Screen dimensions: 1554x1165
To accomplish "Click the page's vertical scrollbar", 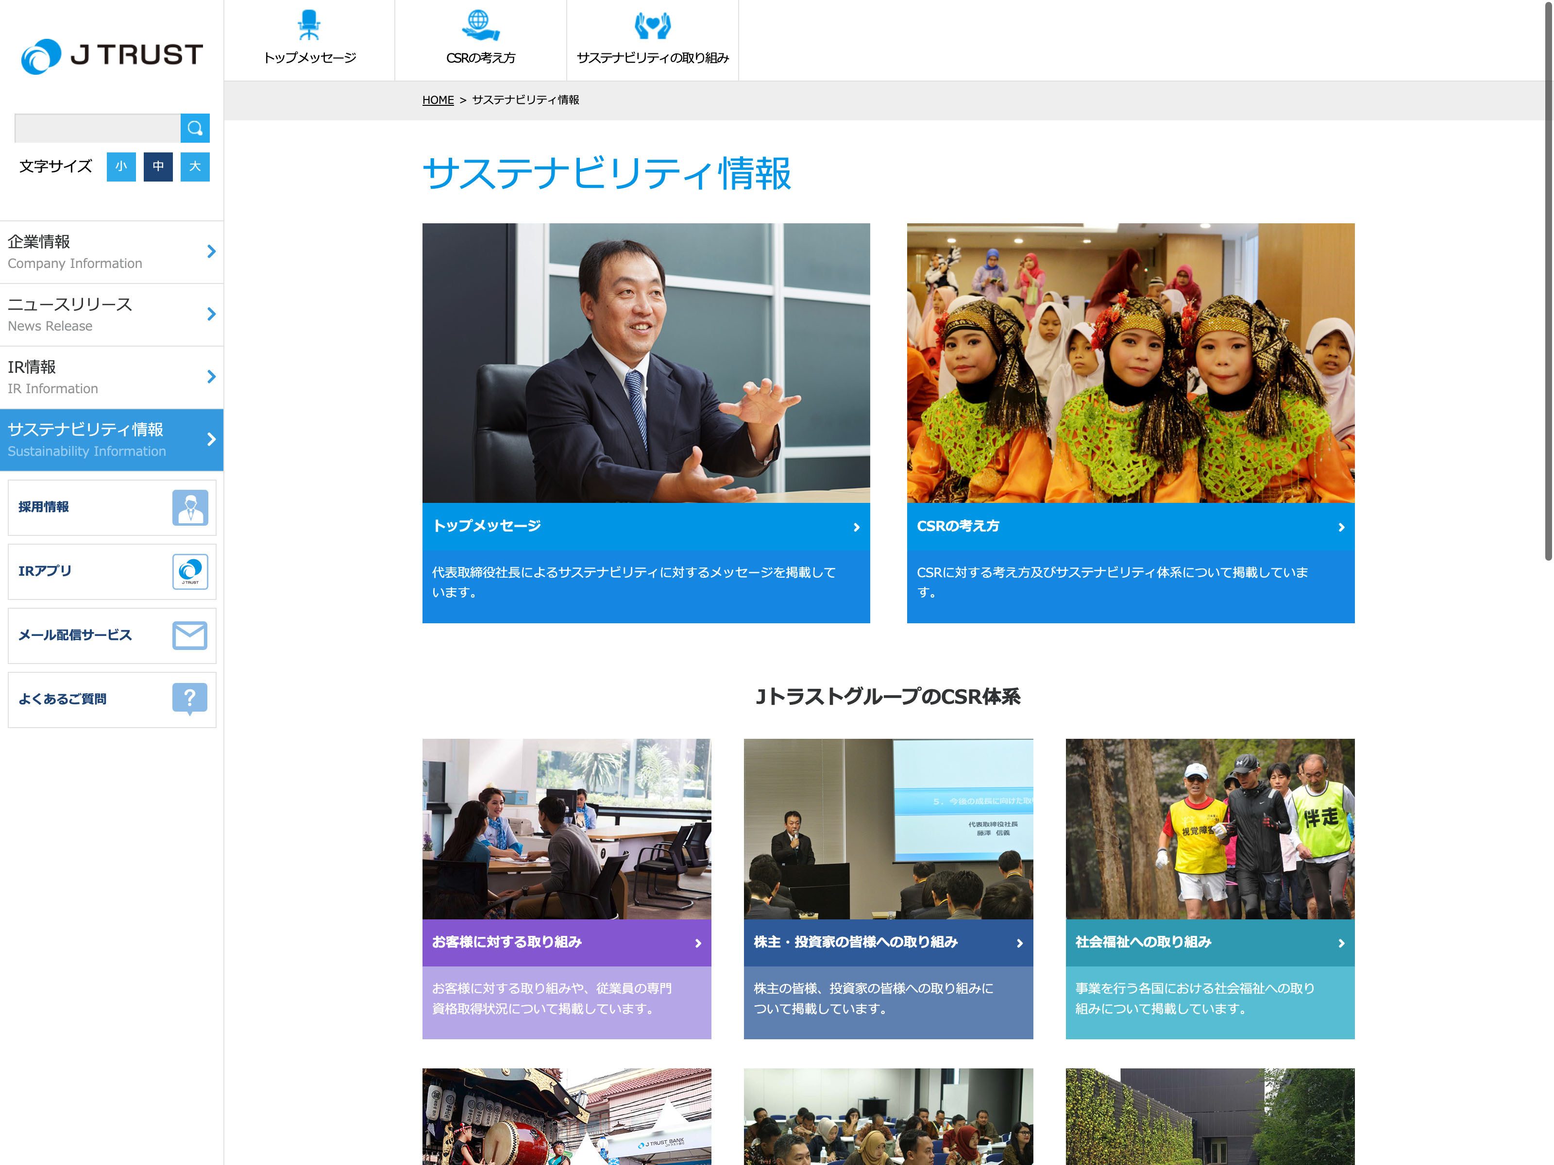I will click(x=1548, y=281).
